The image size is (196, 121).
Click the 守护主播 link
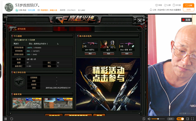click(31, 10)
